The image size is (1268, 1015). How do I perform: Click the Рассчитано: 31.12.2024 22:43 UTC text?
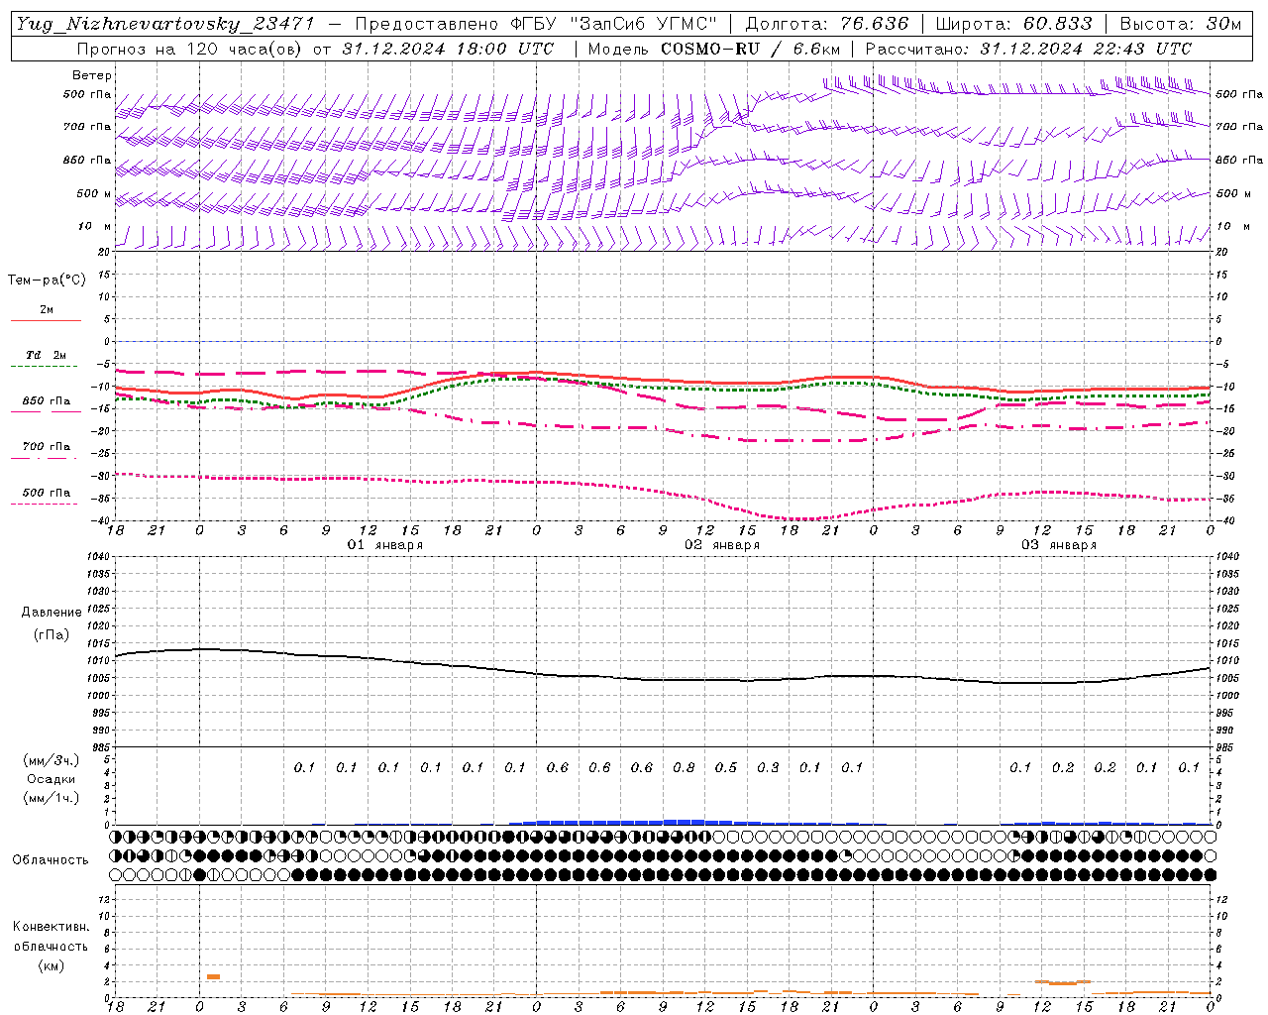1028,49
